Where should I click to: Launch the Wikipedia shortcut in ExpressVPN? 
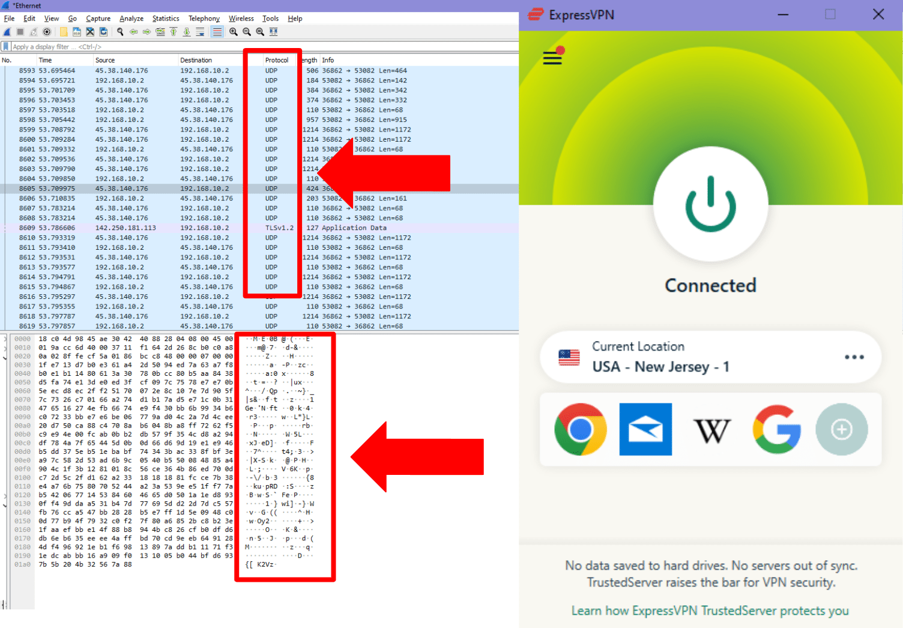click(711, 430)
